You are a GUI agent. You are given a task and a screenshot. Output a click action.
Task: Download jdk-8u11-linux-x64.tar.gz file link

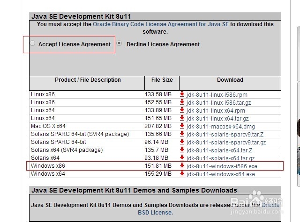click(x=217, y=119)
